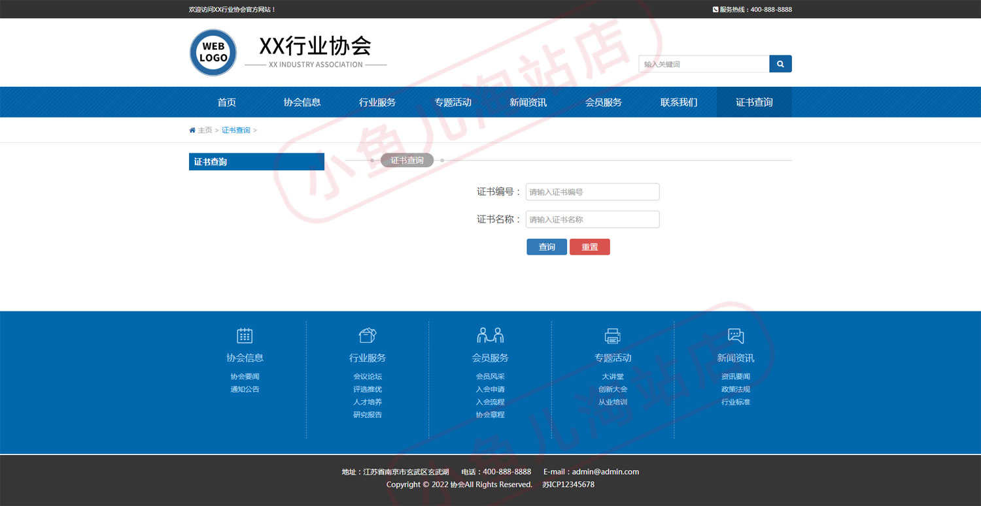Click the red 重置 button
Image resolution: width=981 pixels, height=506 pixels.
590,247
